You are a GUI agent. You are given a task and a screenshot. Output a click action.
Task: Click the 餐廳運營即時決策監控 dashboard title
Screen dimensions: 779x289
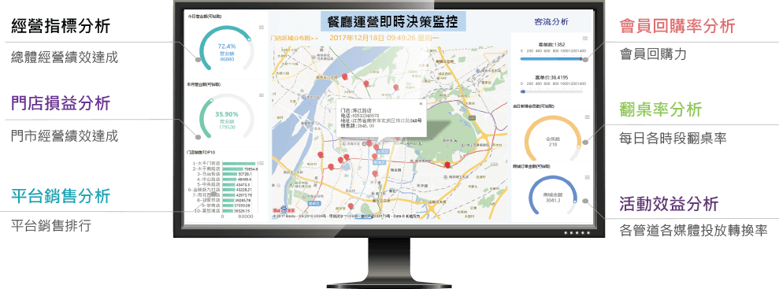pyautogui.click(x=392, y=22)
